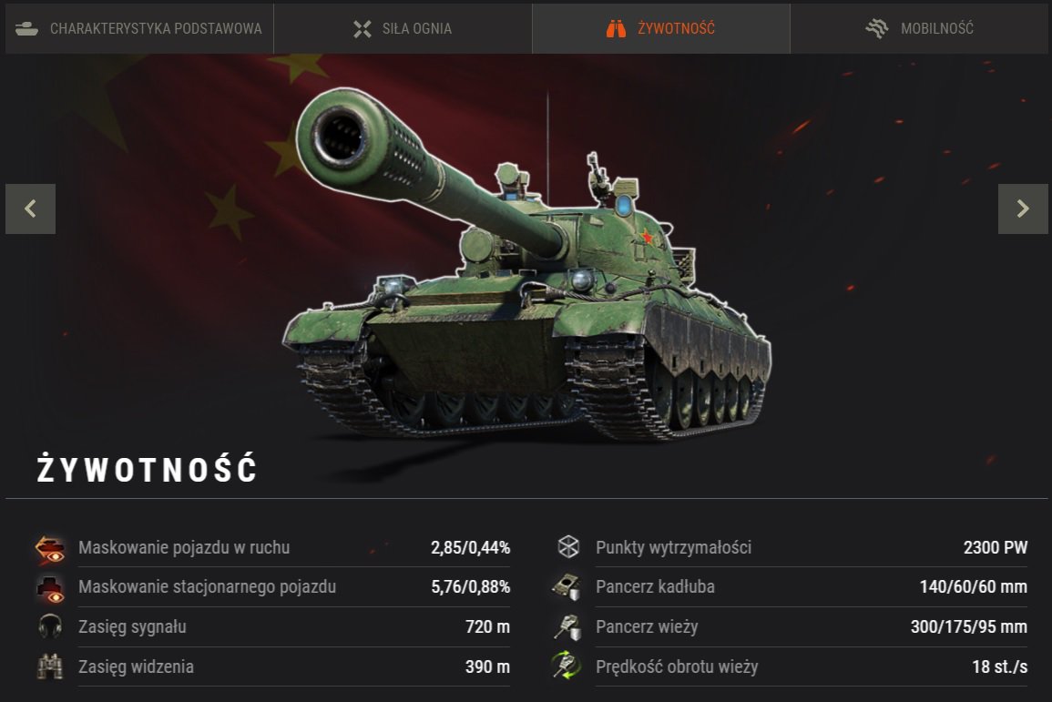Image resolution: width=1052 pixels, height=702 pixels.
Task: Click the Punkty wytrzymałości label
Action: click(674, 548)
